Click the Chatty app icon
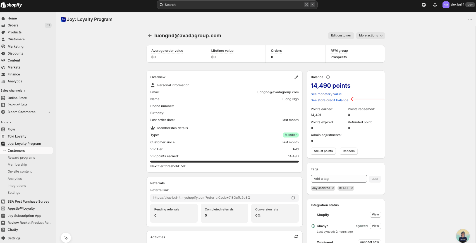 [x=3, y=230]
